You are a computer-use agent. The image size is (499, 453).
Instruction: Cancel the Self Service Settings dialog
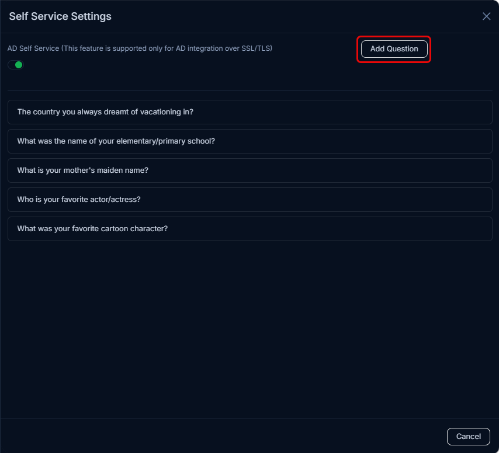point(468,436)
